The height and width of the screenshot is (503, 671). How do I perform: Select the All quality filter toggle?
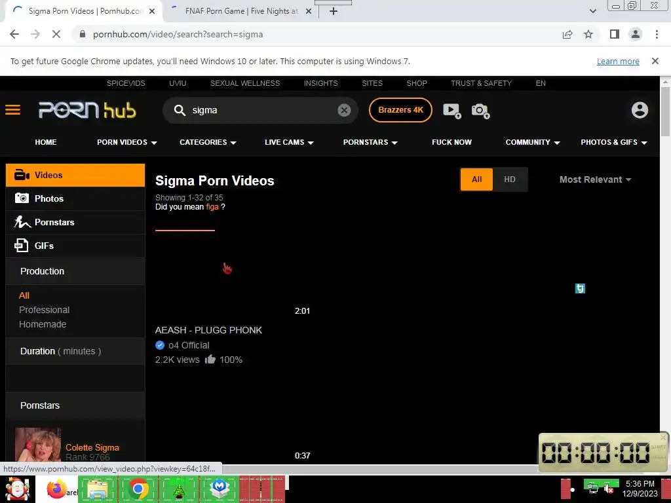[477, 179]
